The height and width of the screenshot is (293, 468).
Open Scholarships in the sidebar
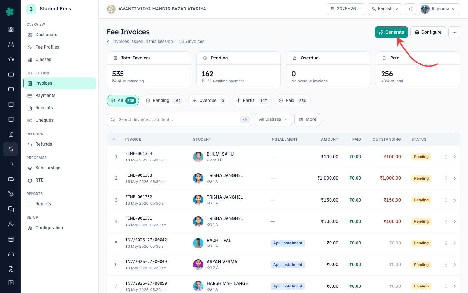click(x=59, y=168)
